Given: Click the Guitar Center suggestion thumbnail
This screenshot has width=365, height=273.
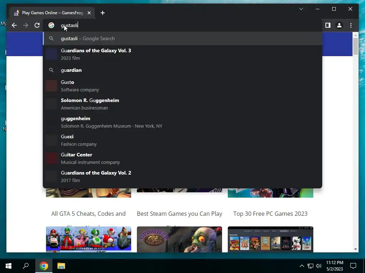Looking at the screenshot, I should [x=51, y=158].
